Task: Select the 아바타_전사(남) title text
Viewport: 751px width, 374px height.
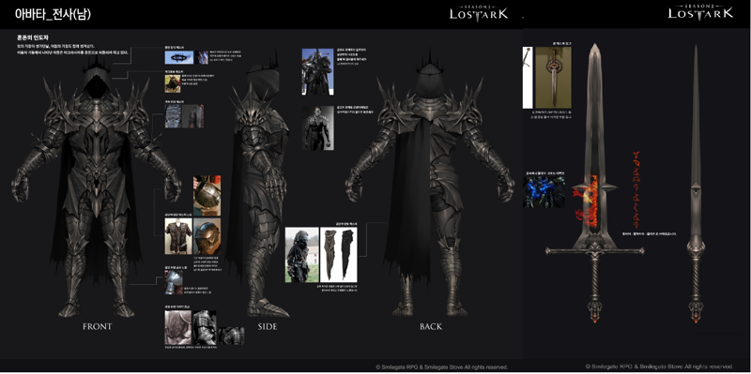Action: (53, 14)
